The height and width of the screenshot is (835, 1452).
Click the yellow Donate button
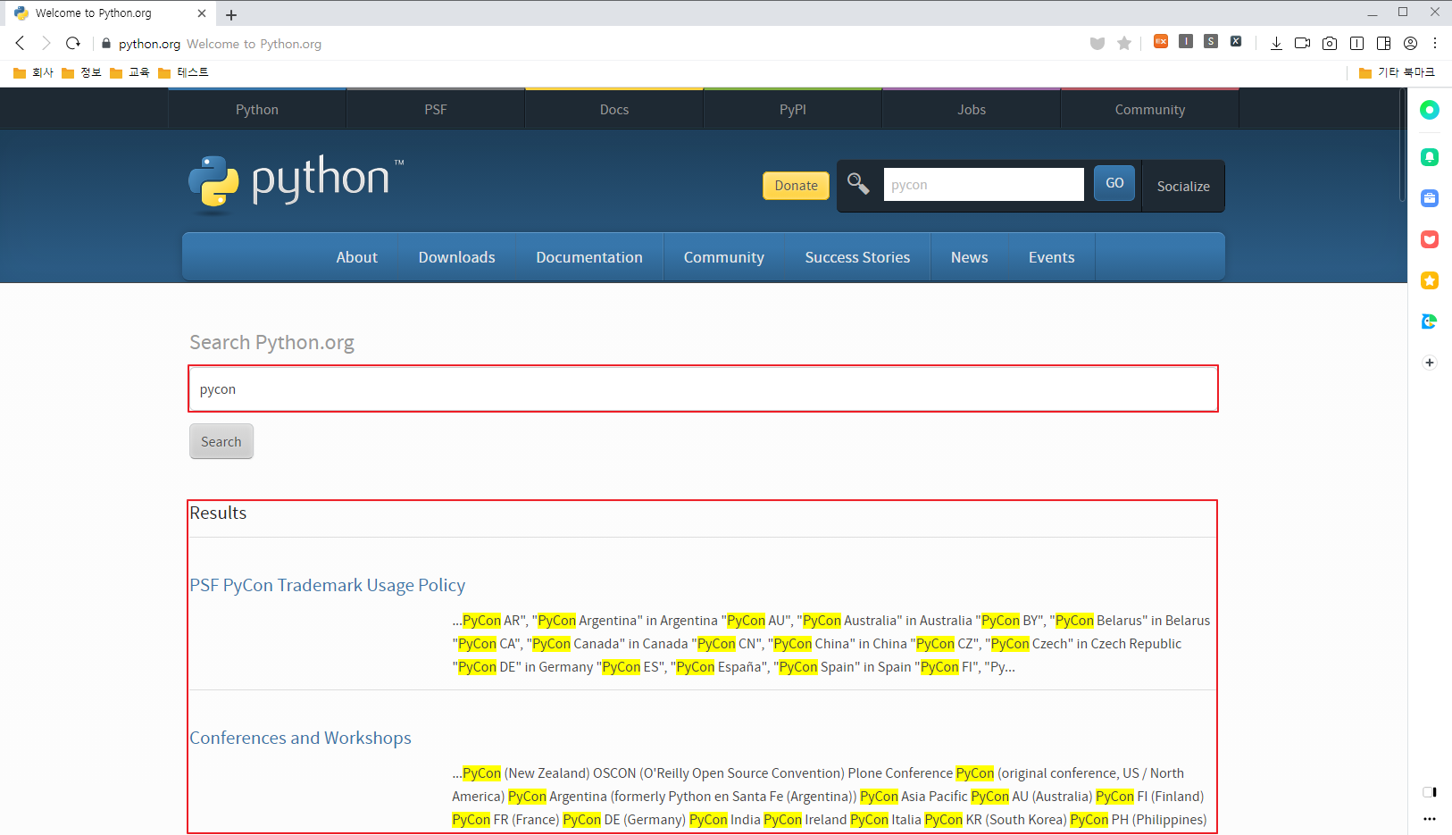click(796, 186)
